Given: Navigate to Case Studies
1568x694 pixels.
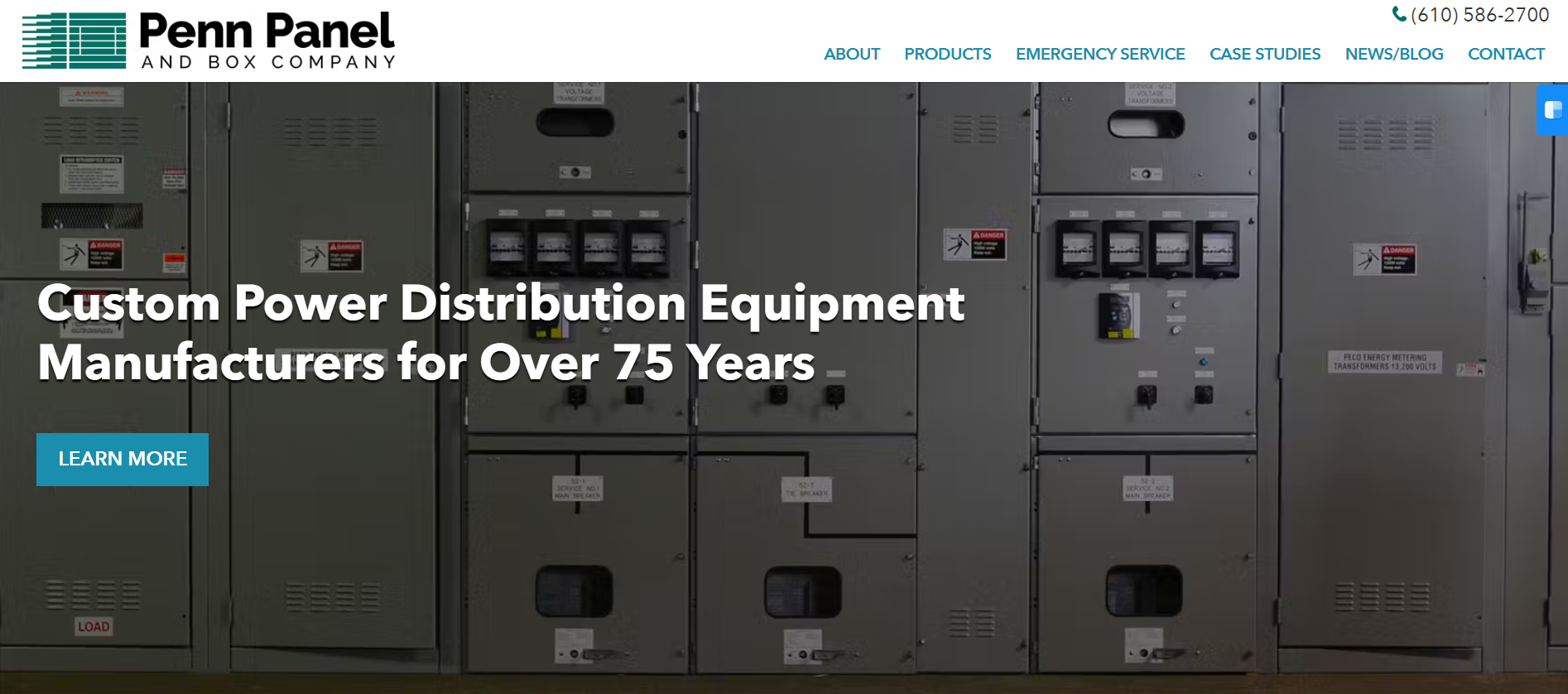Looking at the screenshot, I should click(1264, 54).
